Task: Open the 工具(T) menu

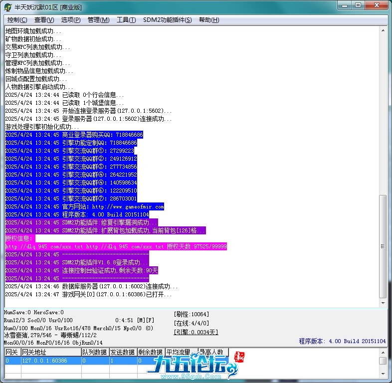Action: point(126,20)
